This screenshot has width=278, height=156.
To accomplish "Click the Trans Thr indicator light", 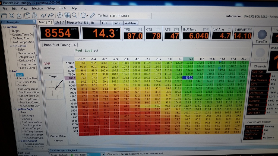I will coord(262,34).
